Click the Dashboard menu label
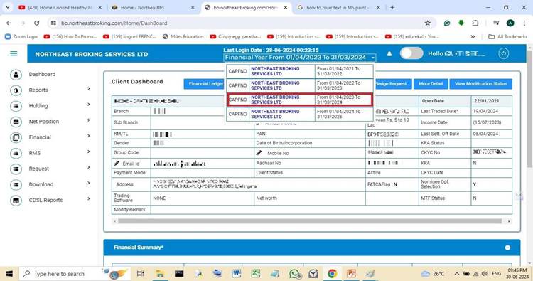Image resolution: width=533 pixels, height=281 pixels. pyautogui.click(x=42, y=74)
